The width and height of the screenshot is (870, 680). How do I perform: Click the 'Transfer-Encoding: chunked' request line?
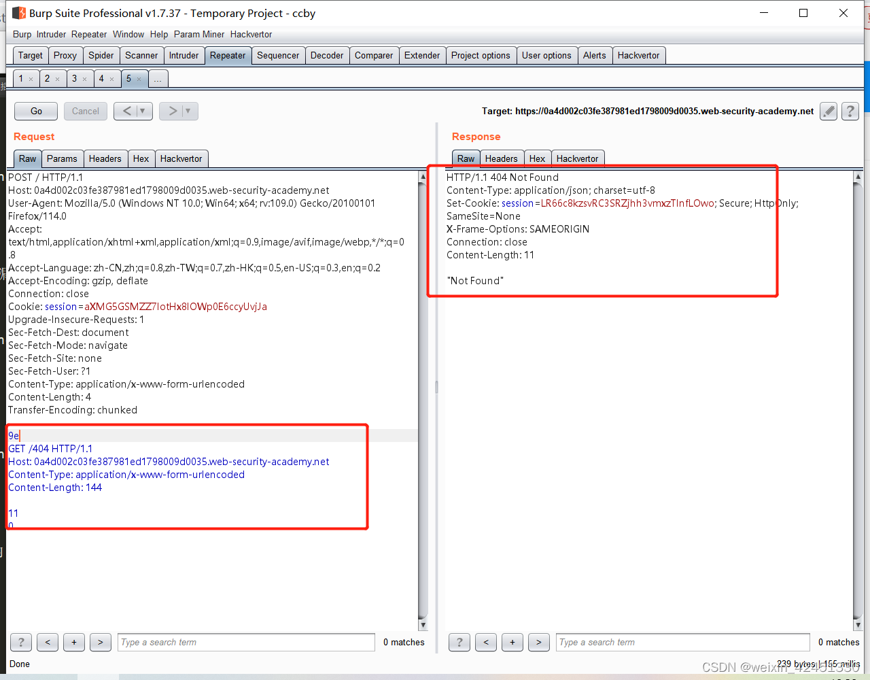click(x=73, y=410)
